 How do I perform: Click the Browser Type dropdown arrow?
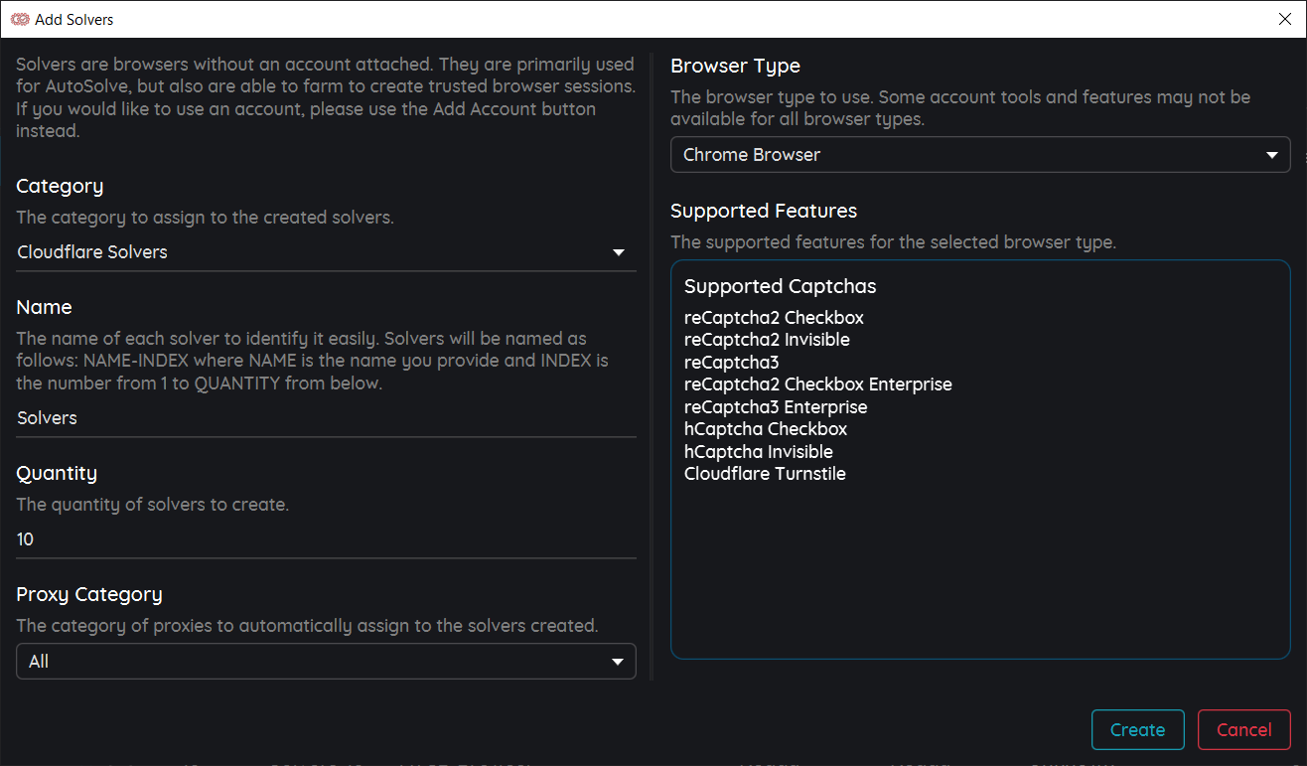[x=1271, y=154]
